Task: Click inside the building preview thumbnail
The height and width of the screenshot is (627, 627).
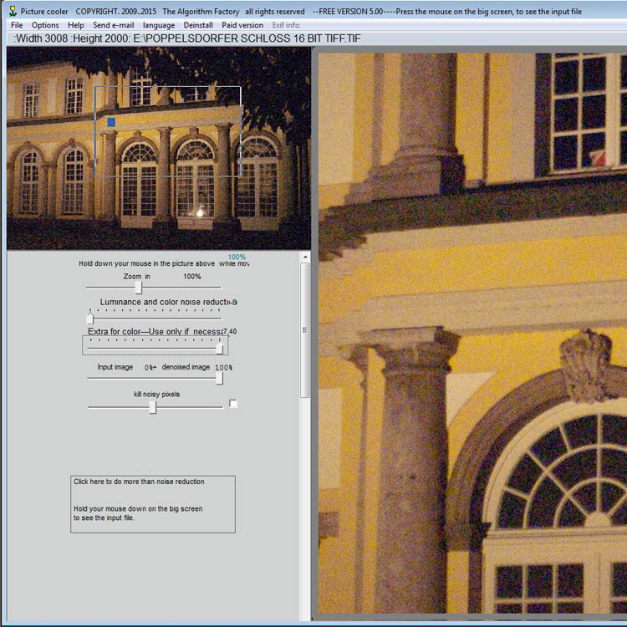Action: 158,148
